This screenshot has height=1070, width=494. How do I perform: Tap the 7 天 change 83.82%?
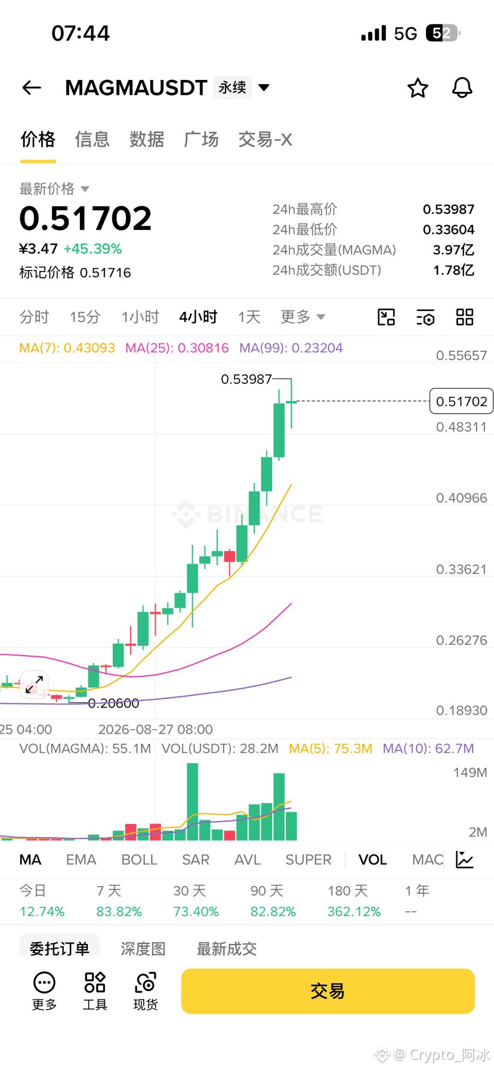pyautogui.click(x=119, y=912)
